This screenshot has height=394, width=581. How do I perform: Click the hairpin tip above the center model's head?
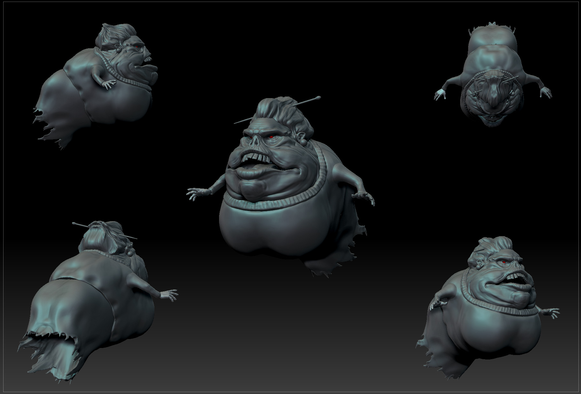(x=318, y=97)
